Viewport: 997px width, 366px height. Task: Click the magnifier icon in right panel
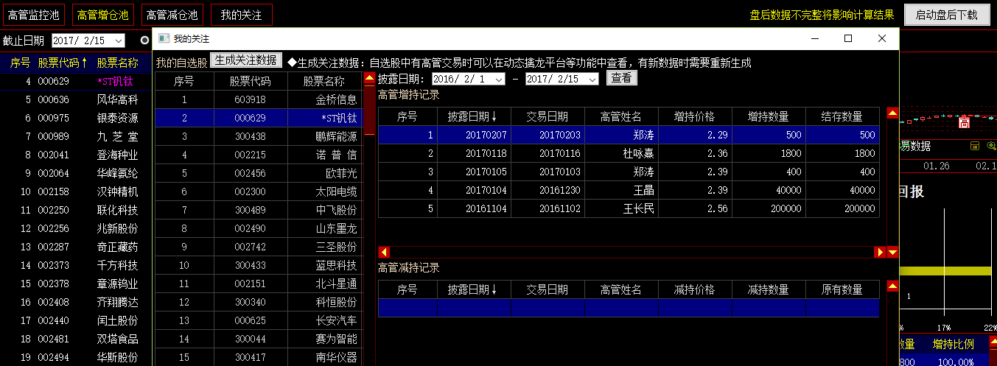click(991, 146)
